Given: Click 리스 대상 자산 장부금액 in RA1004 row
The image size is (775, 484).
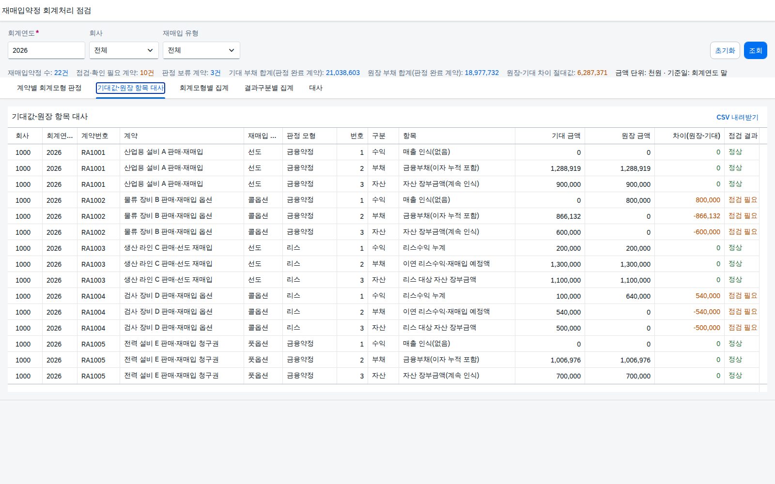Looking at the screenshot, I should coord(439,328).
